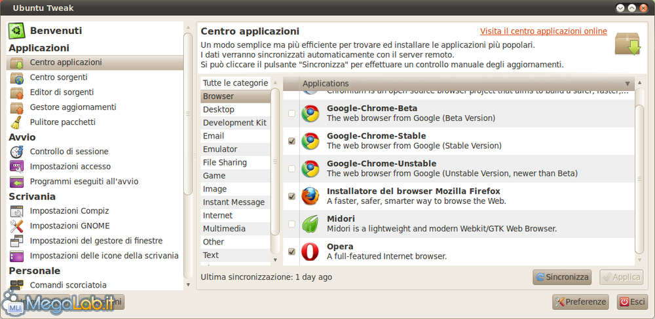Select the Emulator category
The width and height of the screenshot is (655, 319).
pyautogui.click(x=235, y=149)
